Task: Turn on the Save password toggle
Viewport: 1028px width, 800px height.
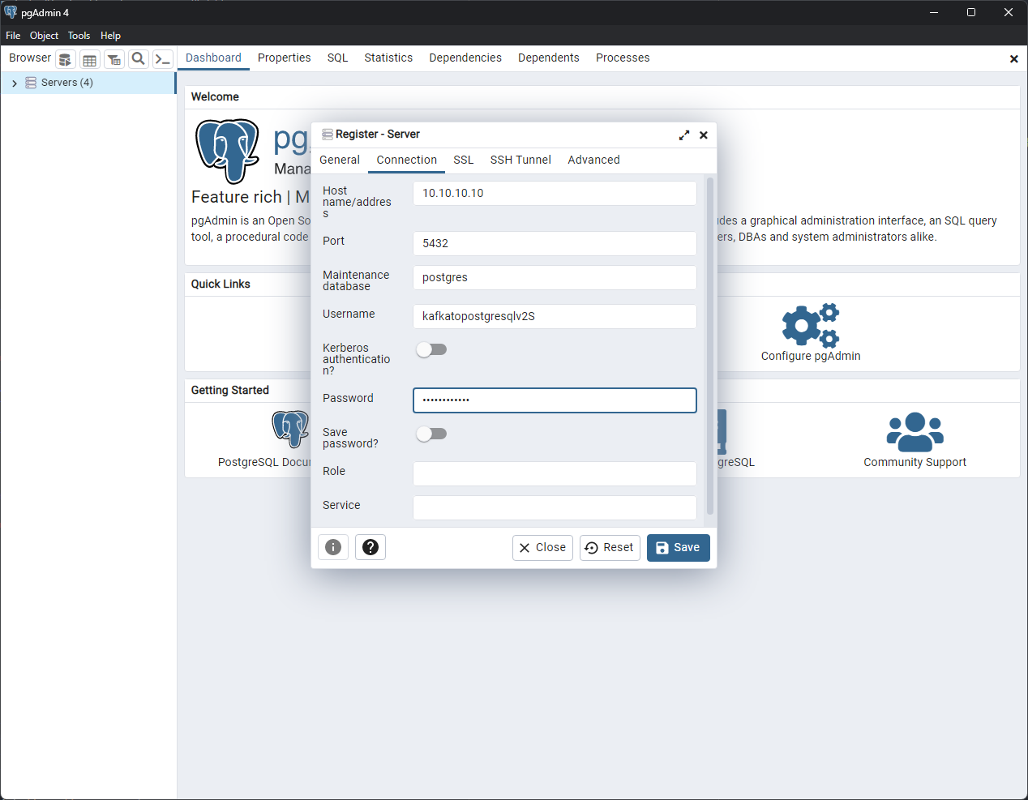Action: pos(431,434)
